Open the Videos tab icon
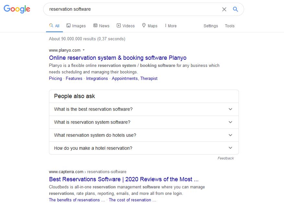The height and width of the screenshot is (203, 284). tap(119, 25)
